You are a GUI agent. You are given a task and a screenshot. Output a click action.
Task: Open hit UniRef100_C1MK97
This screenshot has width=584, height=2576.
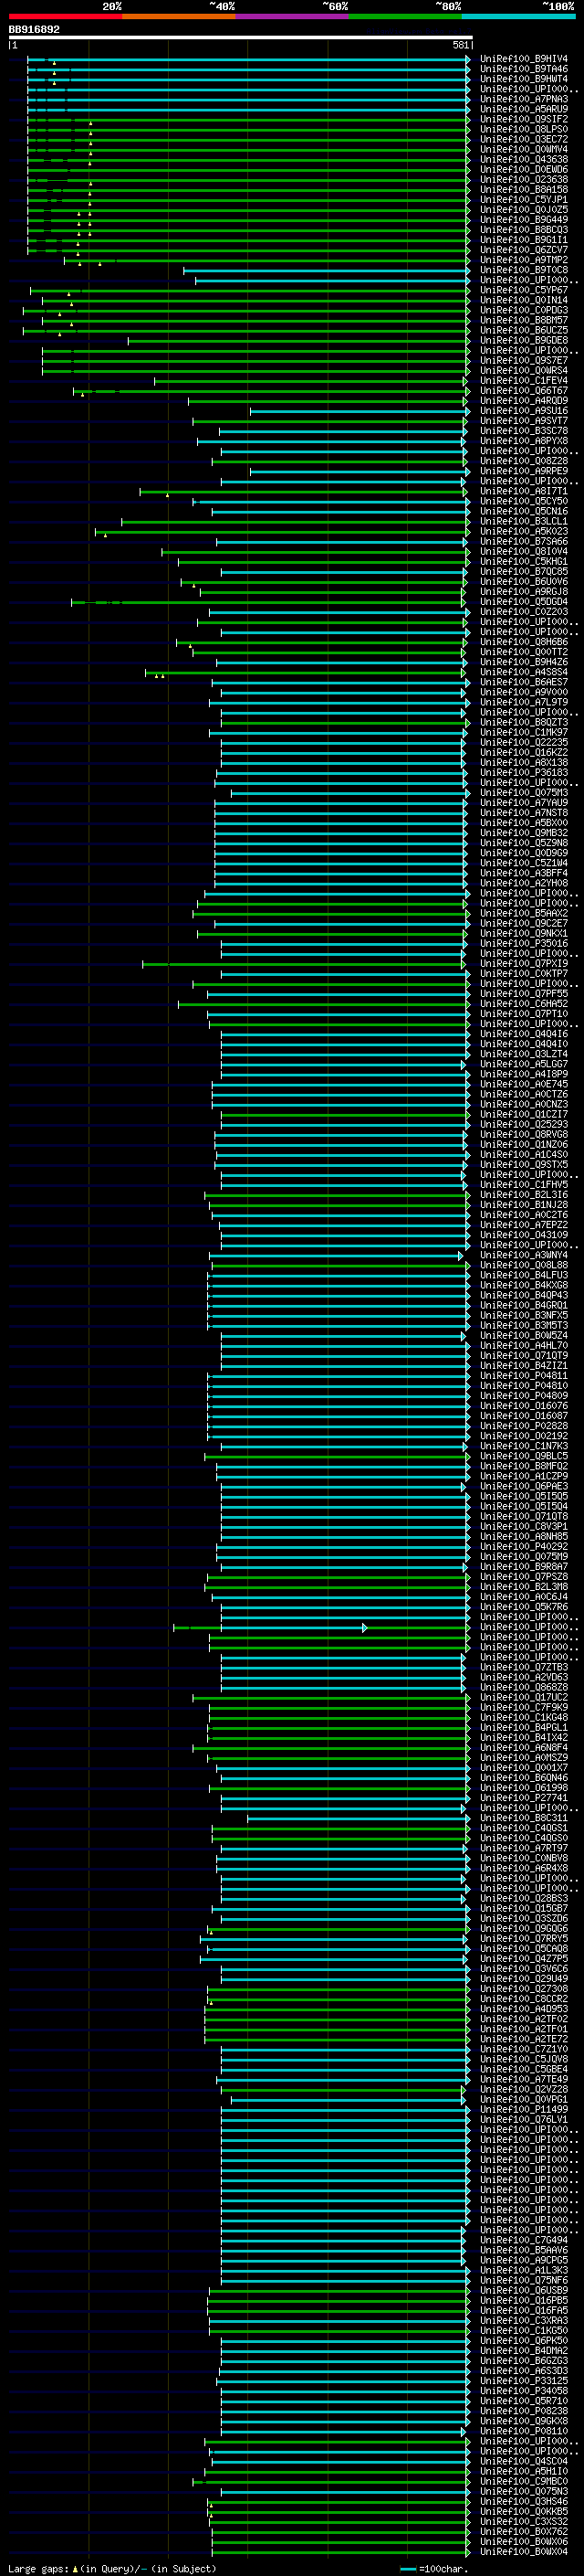click(x=523, y=733)
